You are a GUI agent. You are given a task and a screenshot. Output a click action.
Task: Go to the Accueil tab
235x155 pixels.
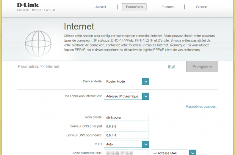[x=100, y=7]
